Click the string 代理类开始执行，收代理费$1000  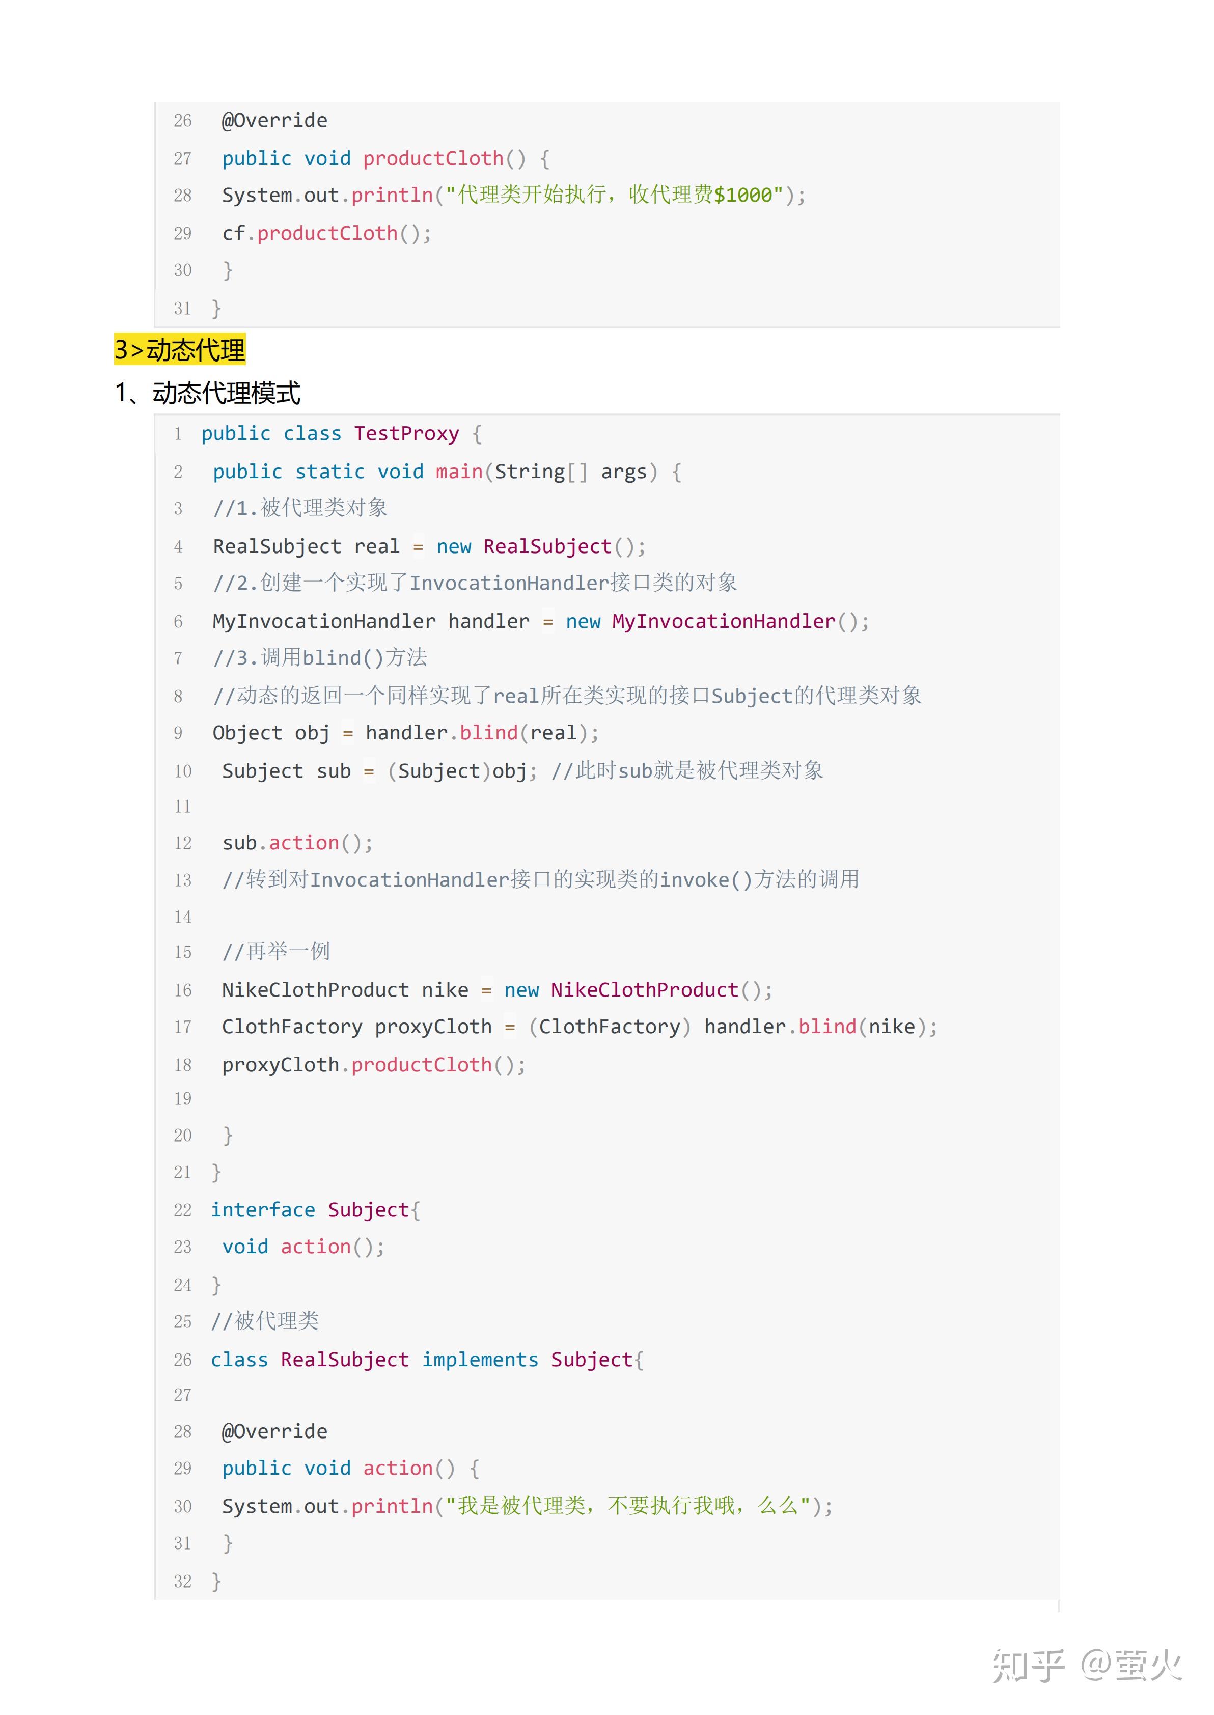point(615,195)
